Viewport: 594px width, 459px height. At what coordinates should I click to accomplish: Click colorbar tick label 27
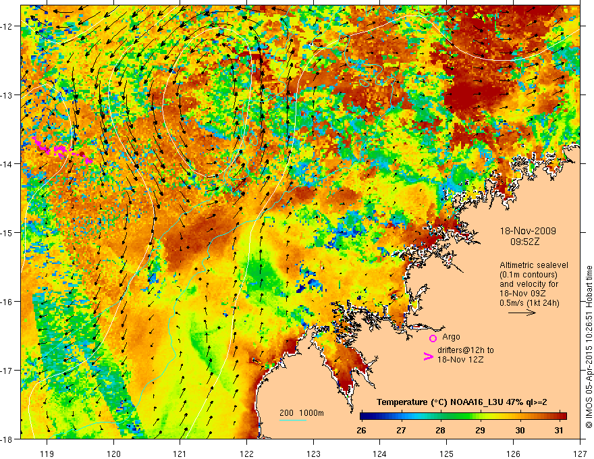click(401, 430)
